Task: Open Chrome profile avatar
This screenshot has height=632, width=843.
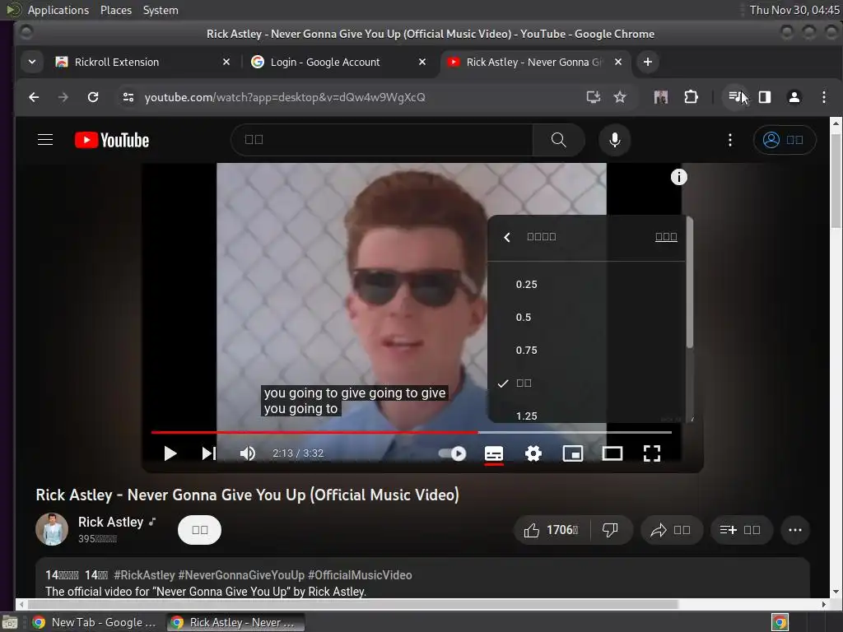Action: click(x=794, y=97)
